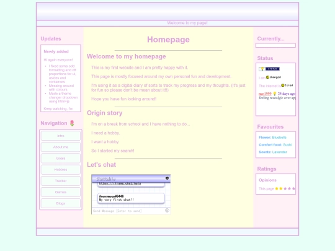Click the Anonymous#0448 chat username

tap(111, 196)
